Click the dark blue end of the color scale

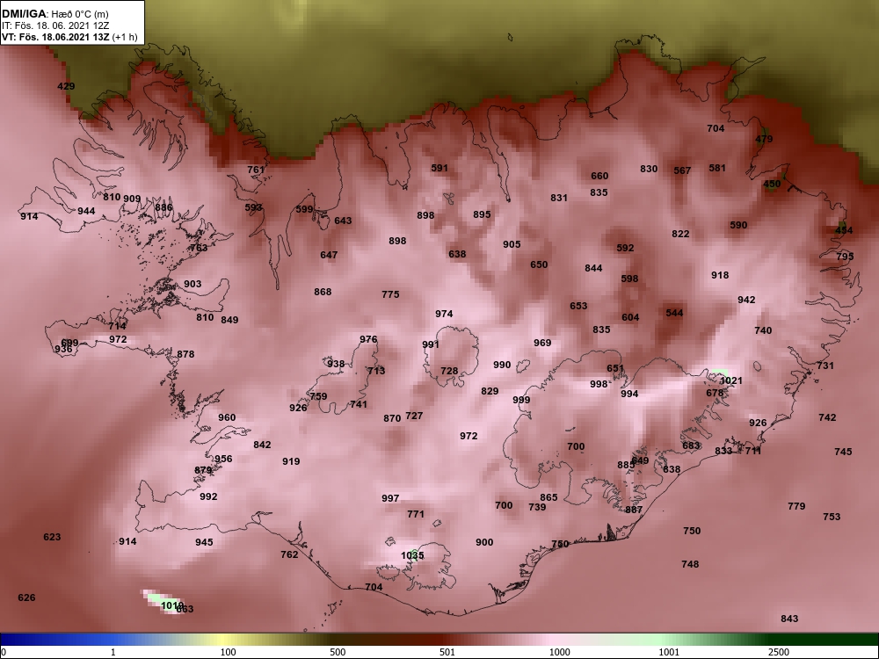(x=11, y=640)
